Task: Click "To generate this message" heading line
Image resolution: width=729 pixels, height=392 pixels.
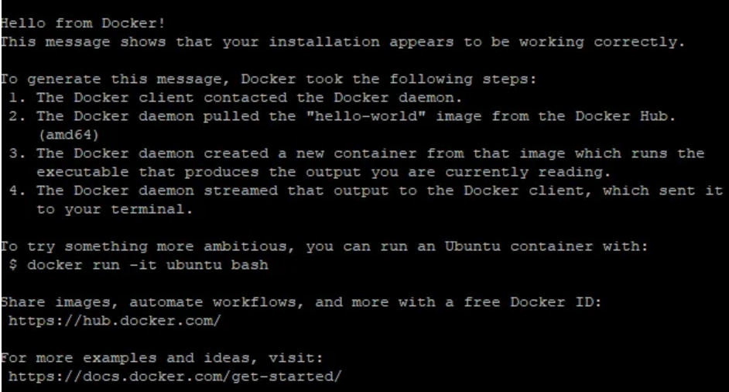Action: tap(269, 79)
